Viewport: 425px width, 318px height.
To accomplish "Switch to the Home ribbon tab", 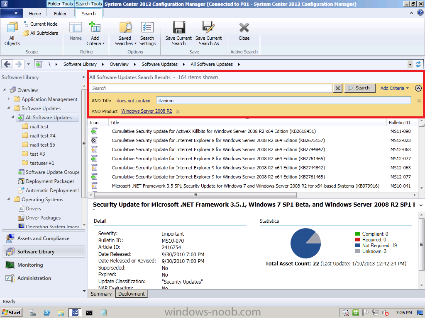I will [35, 14].
